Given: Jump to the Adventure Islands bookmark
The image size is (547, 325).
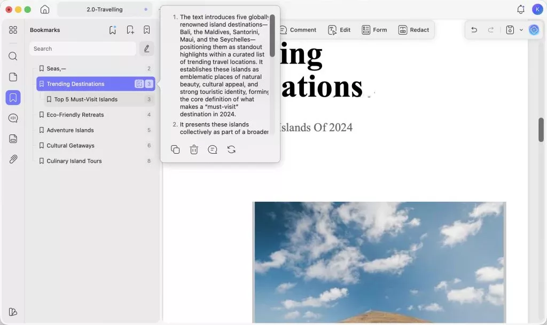Looking at the screenshot, I should click(x=96, y=130).
